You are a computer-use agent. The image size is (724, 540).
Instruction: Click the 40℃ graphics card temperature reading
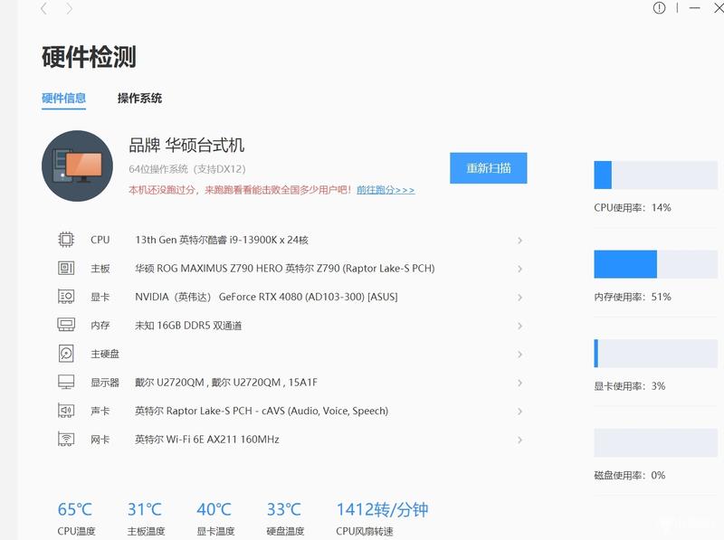pos(214,509)
